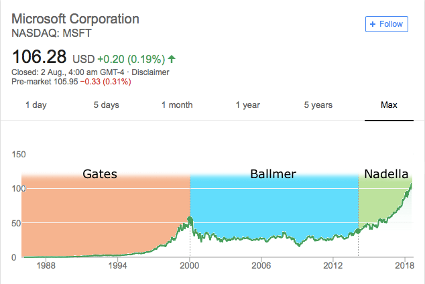Select the 5 years tab
This screenshot has height=284, width=425.
pos(318,104)
